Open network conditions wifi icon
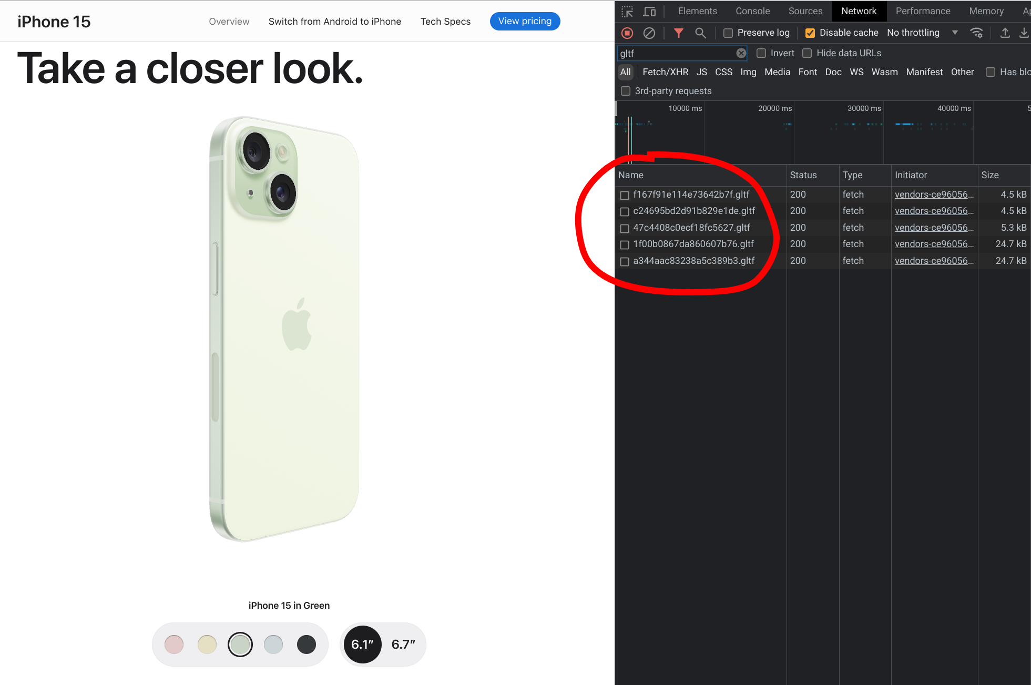This screenshot has width=1031, height=685. pyautogui.click(x=977, y=33)
